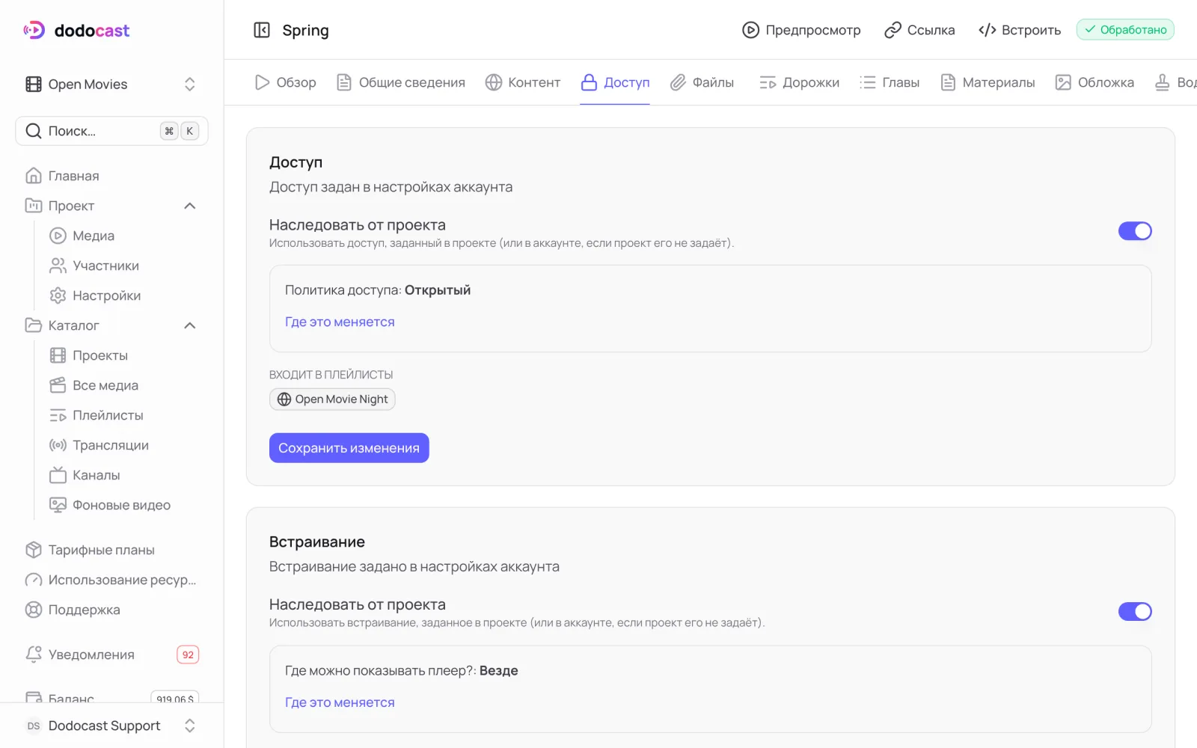Open Предпросмотр preview
Screen dimensions: 1197x748
[x=801, y=30]
